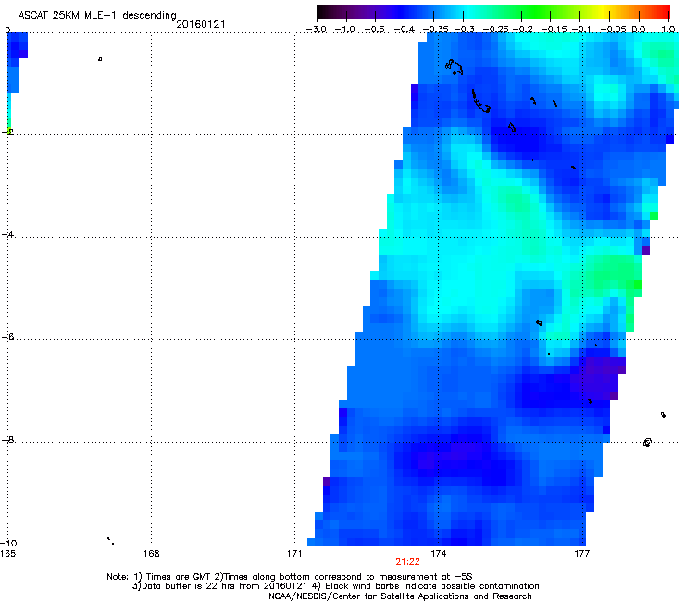Click the -0.15 colorbar tick label

tap(554, 30)
